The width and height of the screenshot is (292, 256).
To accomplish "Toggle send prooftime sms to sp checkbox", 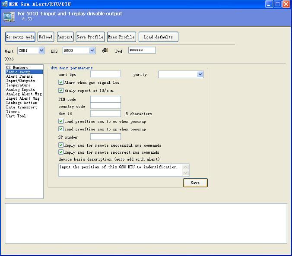I will click(x=61, y=129).
